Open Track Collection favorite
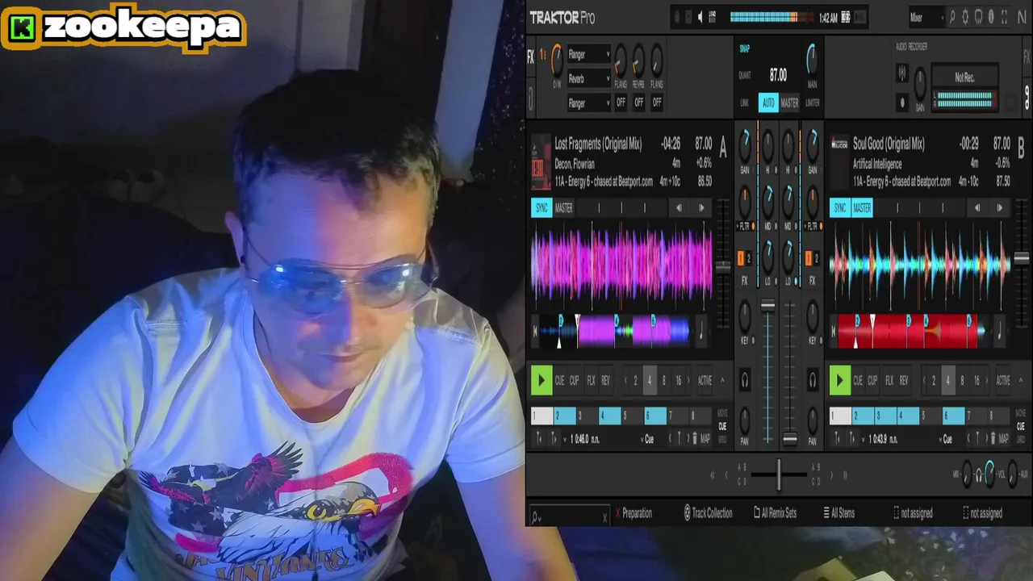This screenshot has height=581, width=1033. tap(708, 513)
